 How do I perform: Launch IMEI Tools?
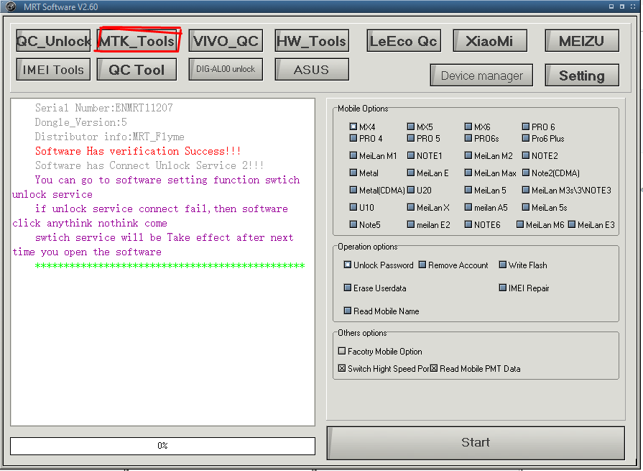pyautogui.click(x=53, y=69)
